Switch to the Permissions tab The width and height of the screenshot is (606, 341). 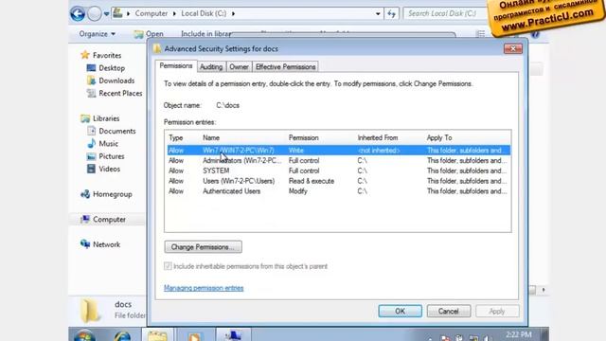click(176, 65)
